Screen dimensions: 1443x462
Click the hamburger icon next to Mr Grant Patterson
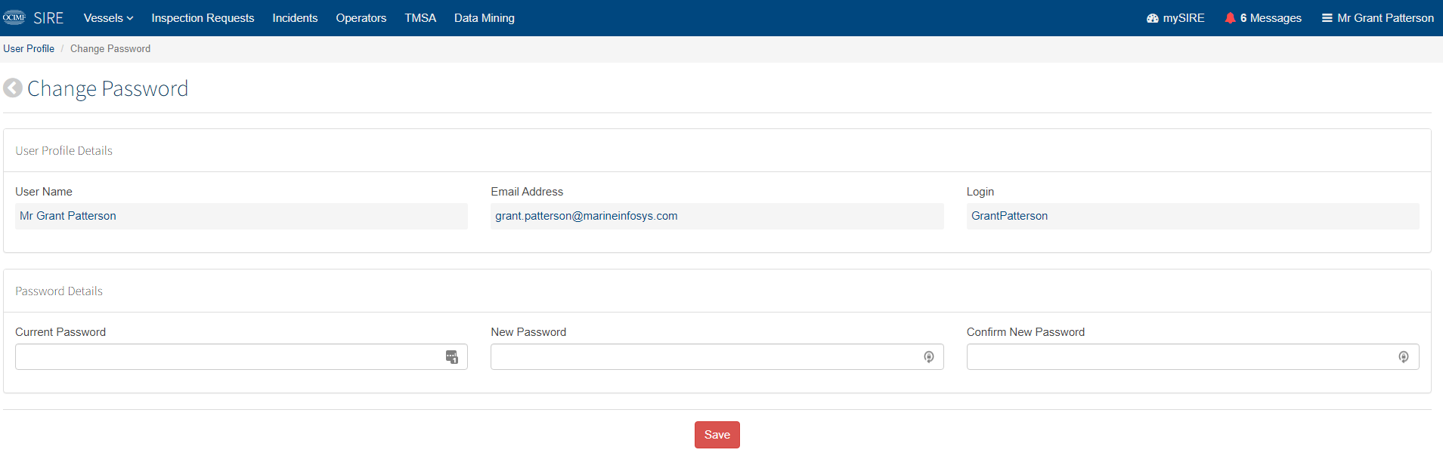pos(1327,18)
